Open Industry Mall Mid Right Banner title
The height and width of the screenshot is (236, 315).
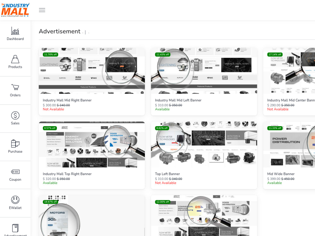coord(67,100)
